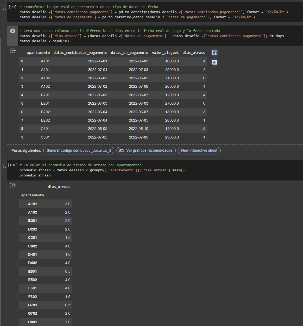
Task: Click Pasos siguientes label
Action: [x=26, y=151]
